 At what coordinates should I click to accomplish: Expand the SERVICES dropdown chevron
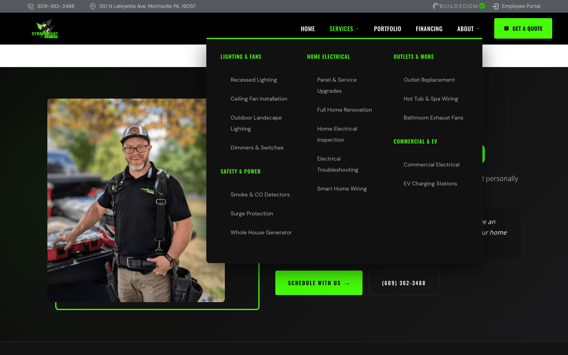[357, 28]
